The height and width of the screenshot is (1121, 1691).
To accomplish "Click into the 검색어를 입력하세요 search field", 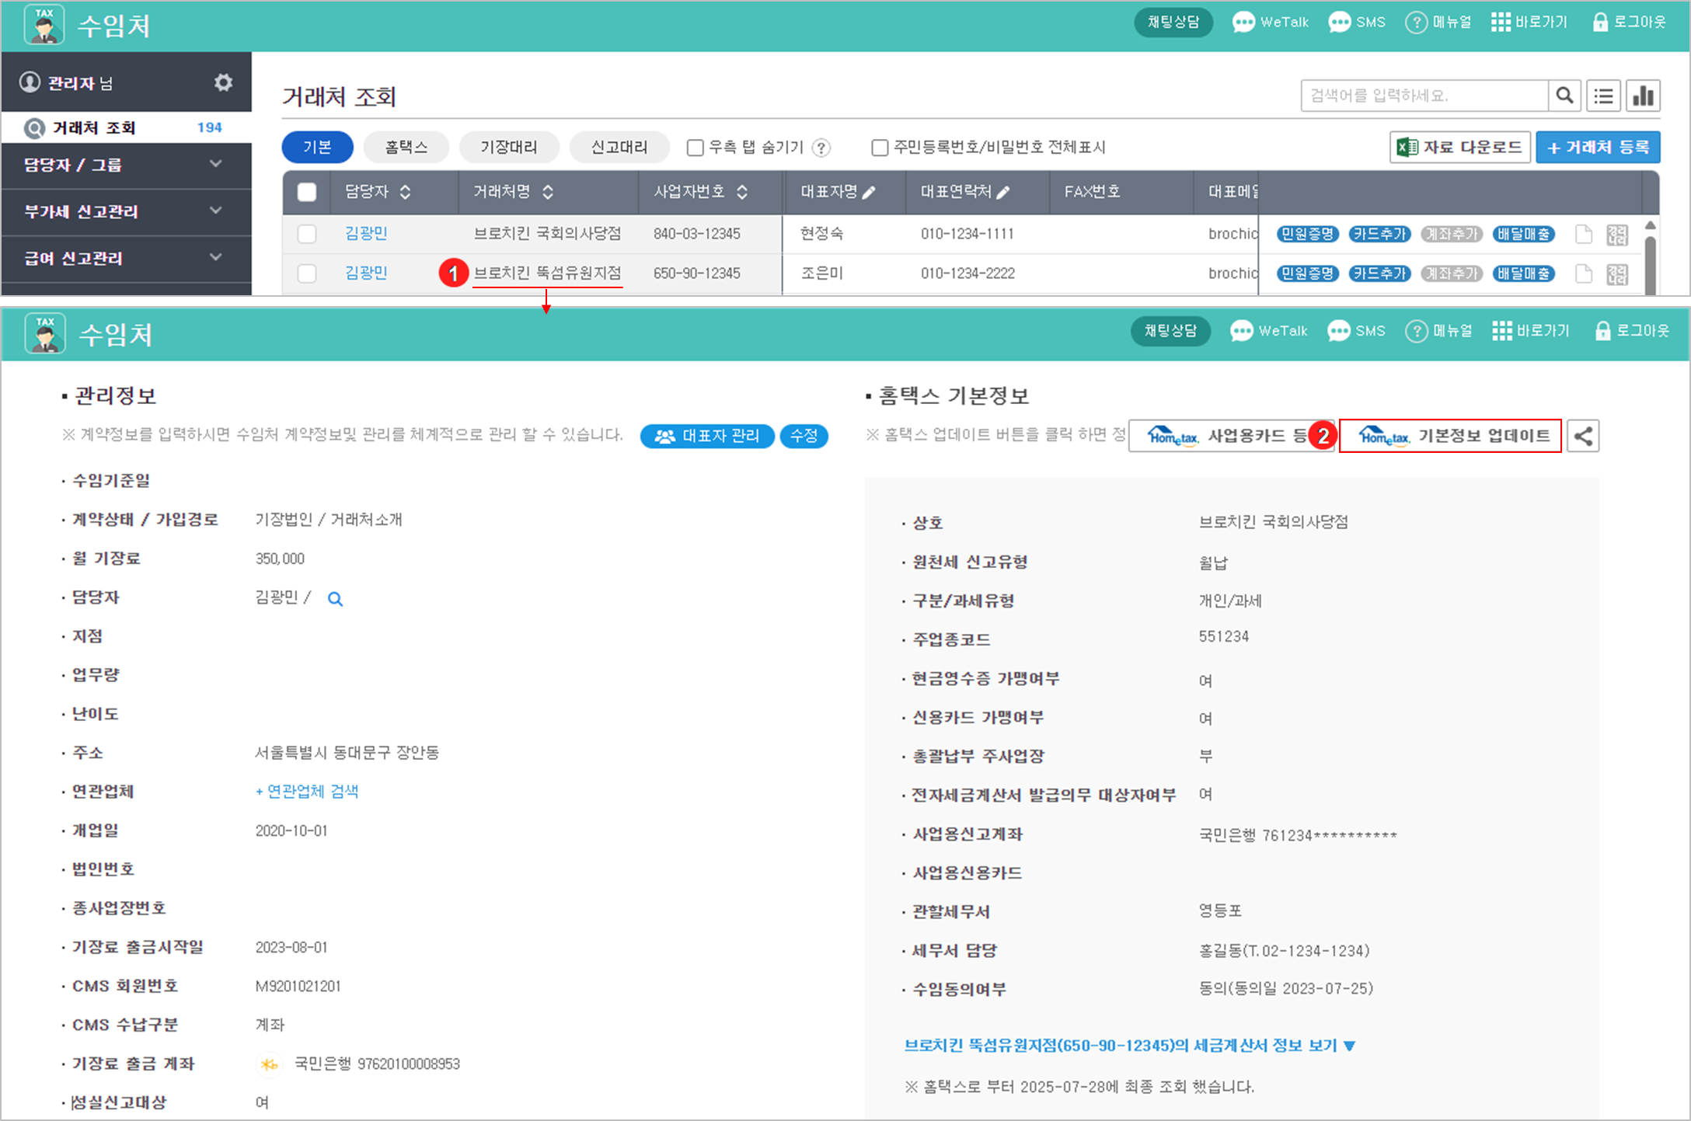I will 1423,96.
